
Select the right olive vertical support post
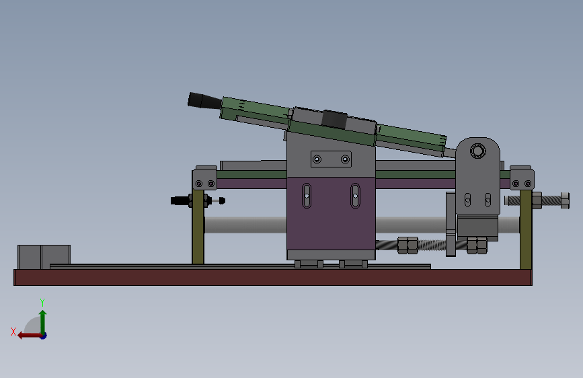(526, 229)
